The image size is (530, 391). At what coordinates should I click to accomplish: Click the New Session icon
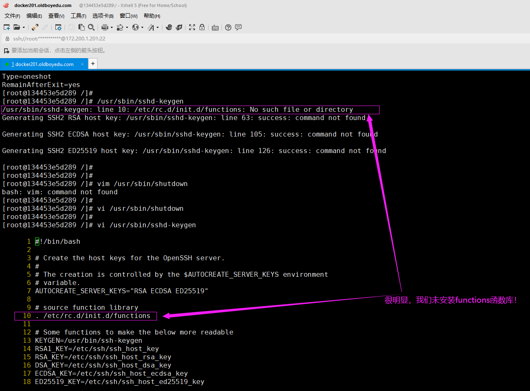coord(7,28)
